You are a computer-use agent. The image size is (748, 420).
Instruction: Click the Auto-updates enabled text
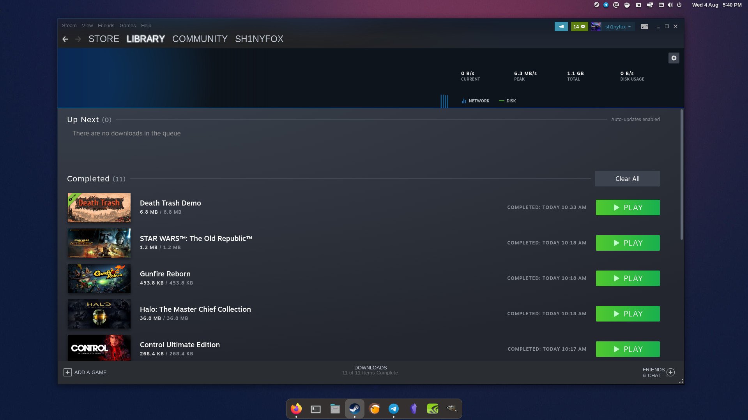point(635,119)
